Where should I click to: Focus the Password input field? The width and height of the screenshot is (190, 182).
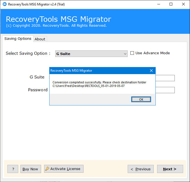(x=165, y=90)
